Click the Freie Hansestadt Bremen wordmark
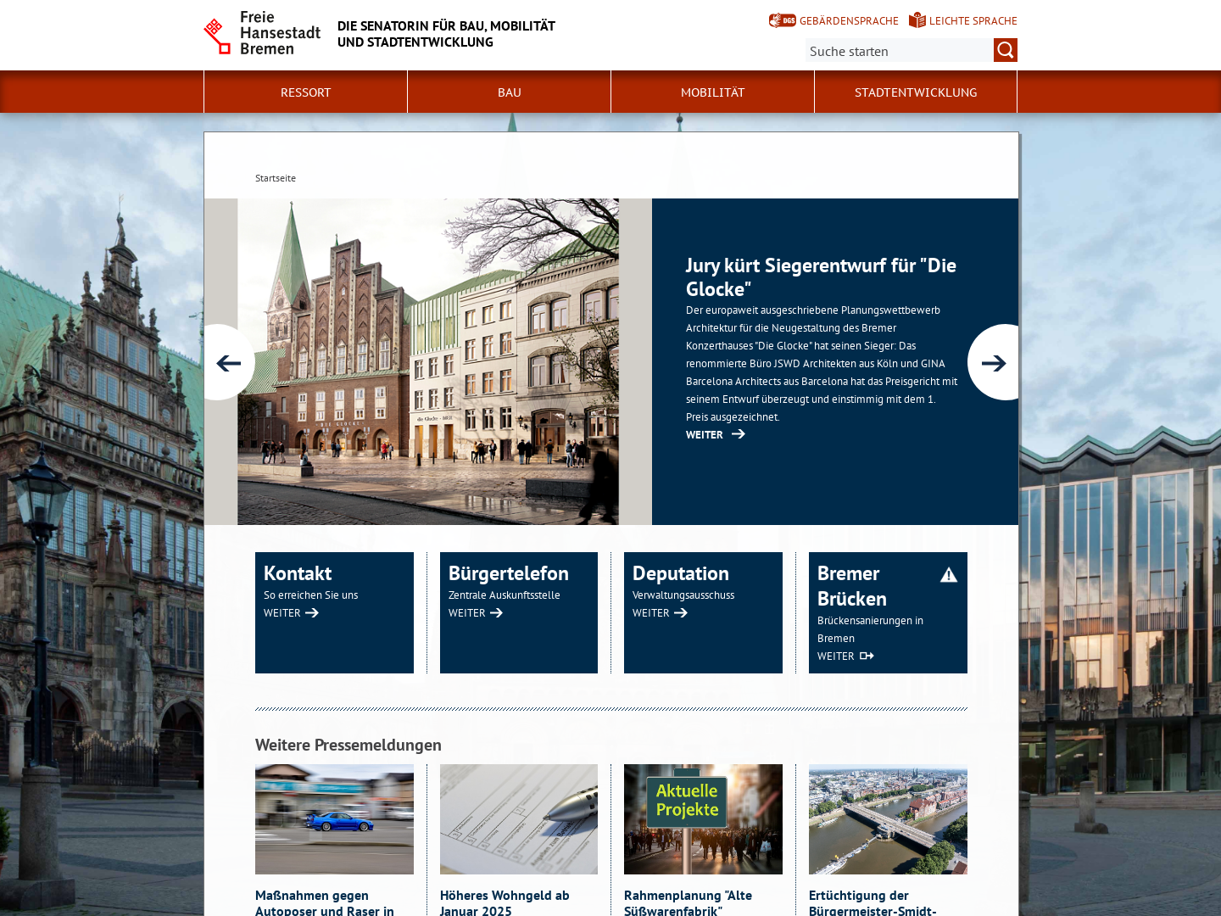 click(280, 33)
